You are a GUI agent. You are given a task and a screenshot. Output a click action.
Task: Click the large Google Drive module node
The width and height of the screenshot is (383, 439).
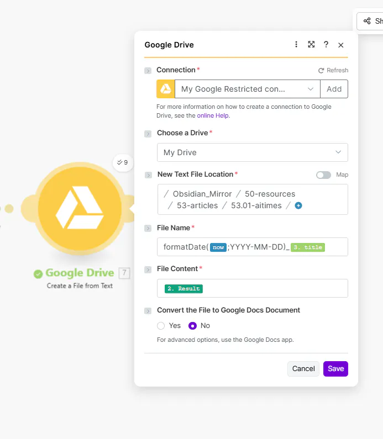80,209
